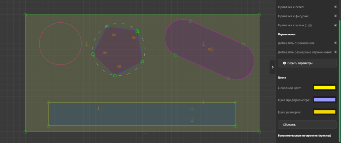Select the inner blue rectangle's bottom-left corner point
Image resolution: width=341 pixels, height=143 pixels.
pyautogui.click(x=49, y=126)
